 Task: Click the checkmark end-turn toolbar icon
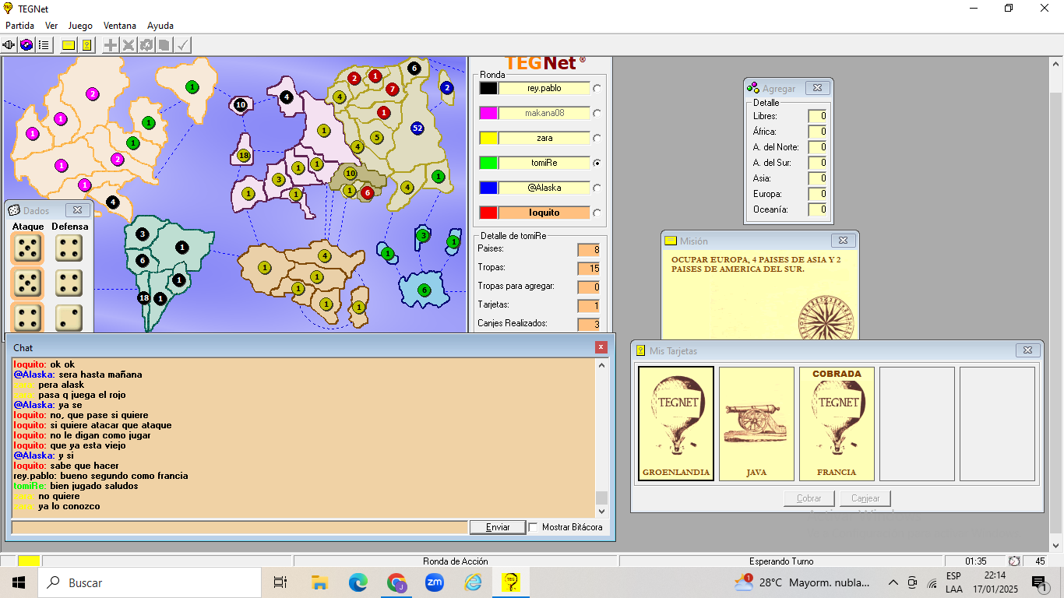pyautogui.click(x=182, y=45)
